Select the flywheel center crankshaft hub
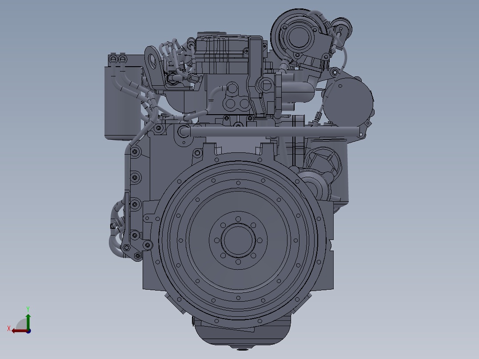The image size is (479, 359). coord(238,240)
